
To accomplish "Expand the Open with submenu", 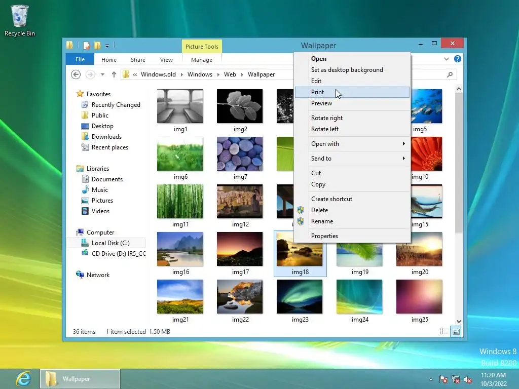I will coord(352,143).
